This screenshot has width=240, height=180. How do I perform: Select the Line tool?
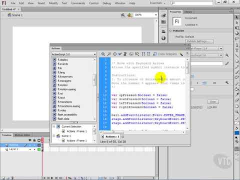coord(237,55)
